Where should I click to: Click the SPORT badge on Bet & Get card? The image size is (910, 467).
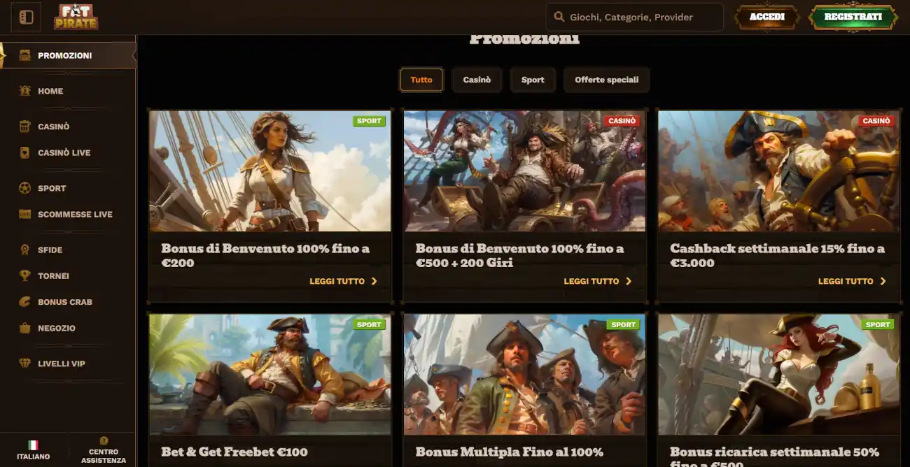tap(369, 324)
